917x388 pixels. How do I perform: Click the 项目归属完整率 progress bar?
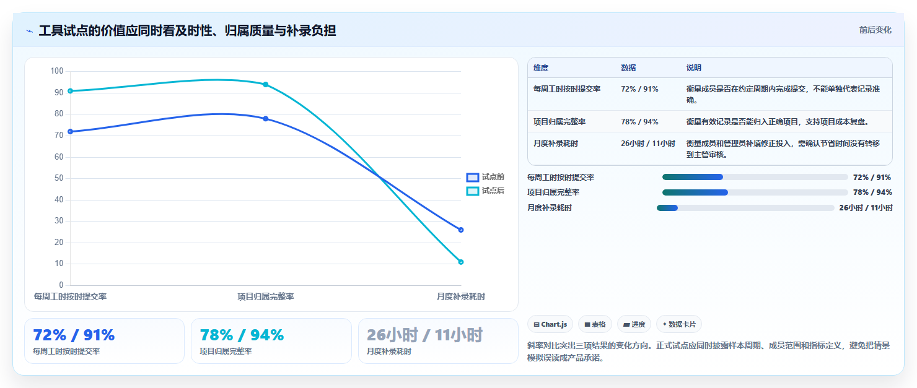pos(755,192)
